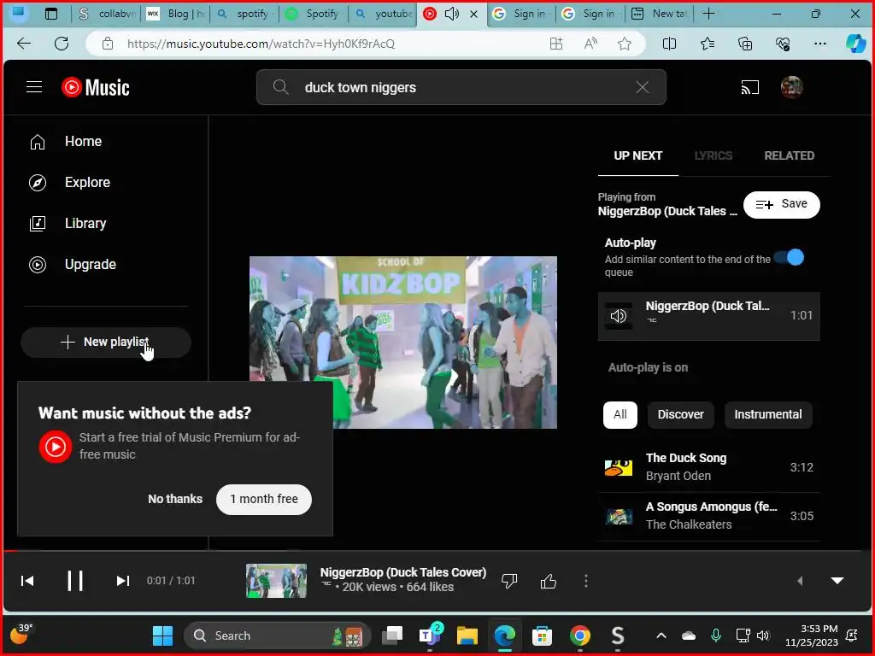Open a new browser tab with plus
Screen dimensions: 875x656
click(708, 14)
